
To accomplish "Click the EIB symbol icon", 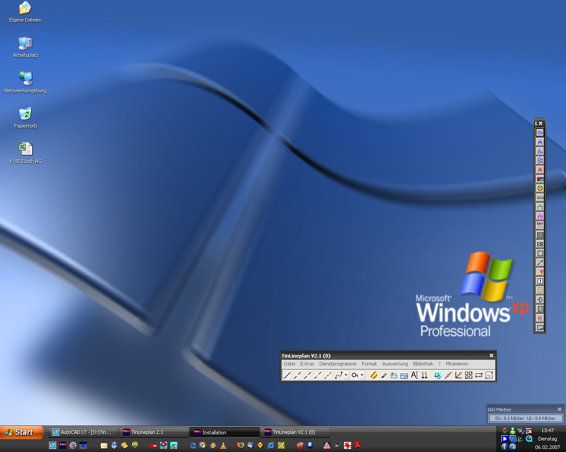I will (x=540, y=244).
